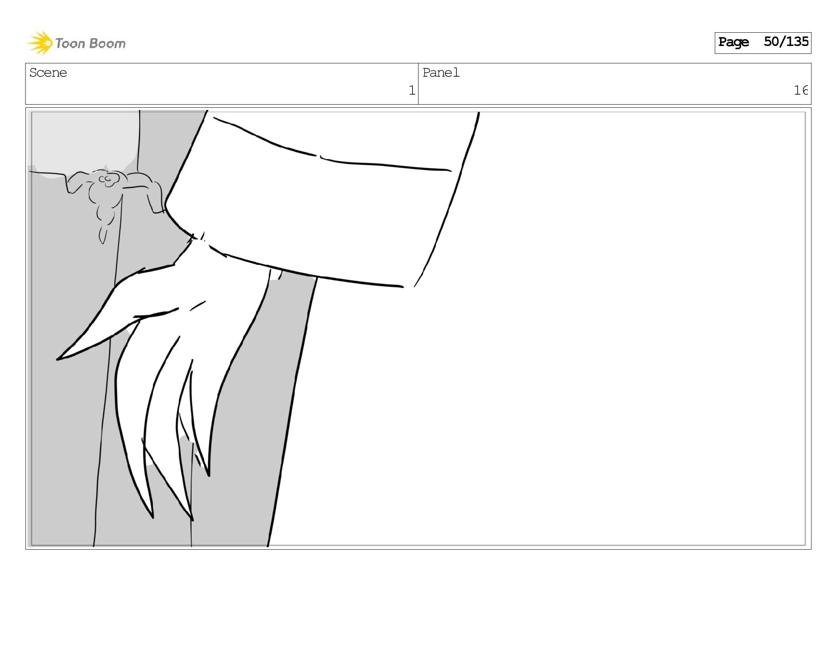Viewport: 838px width, 647px height.
Task: Click scene number 1 value
Action: 412,90
